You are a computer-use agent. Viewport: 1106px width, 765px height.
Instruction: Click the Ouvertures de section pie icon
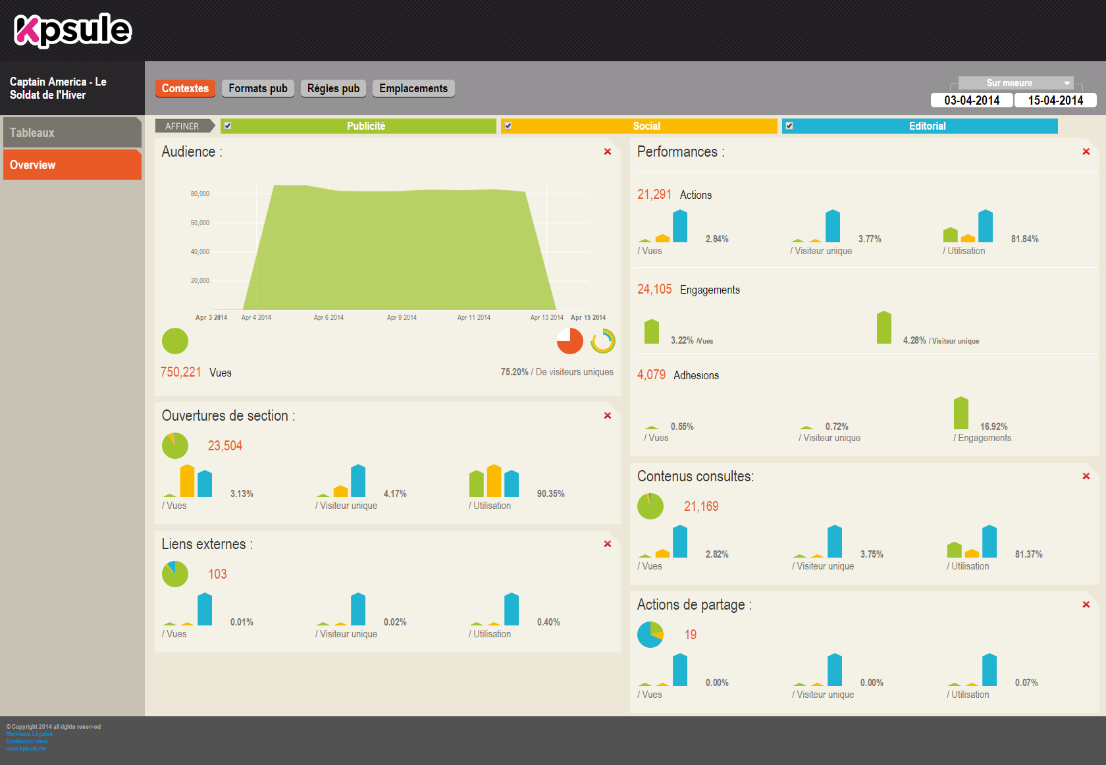pos(175,446)
